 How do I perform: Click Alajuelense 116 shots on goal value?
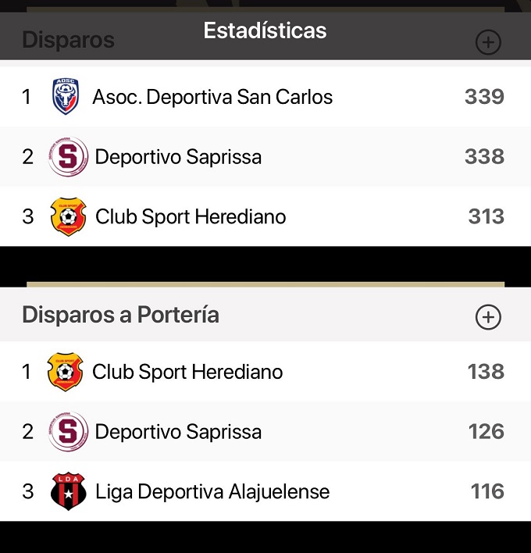pyautogui.click(x=487, y=491)
